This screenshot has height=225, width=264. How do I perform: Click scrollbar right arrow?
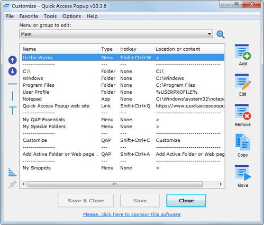tap(221, 184)
